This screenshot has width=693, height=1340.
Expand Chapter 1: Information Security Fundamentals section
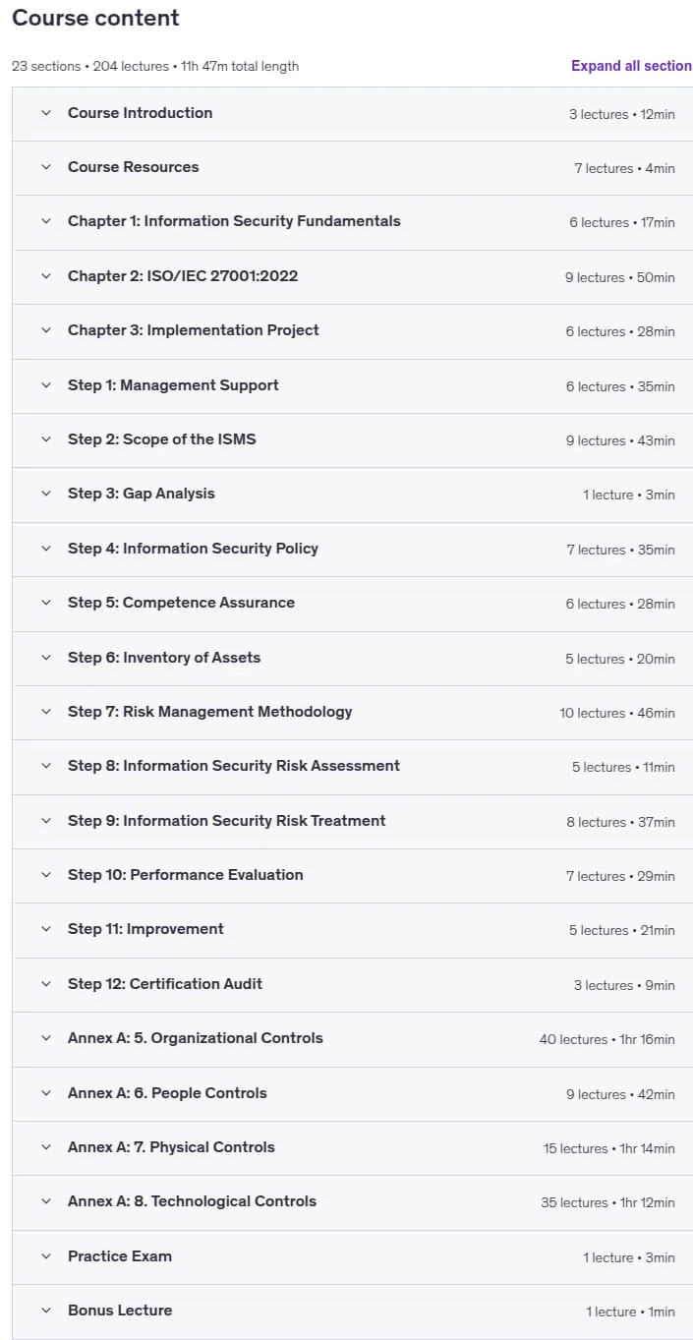pyautogui.click(x=352, y=222)
